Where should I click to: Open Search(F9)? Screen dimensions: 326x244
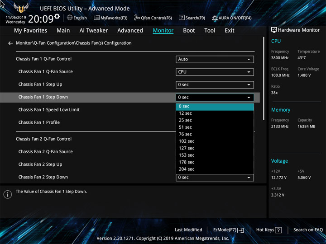(x=192, y=18)
